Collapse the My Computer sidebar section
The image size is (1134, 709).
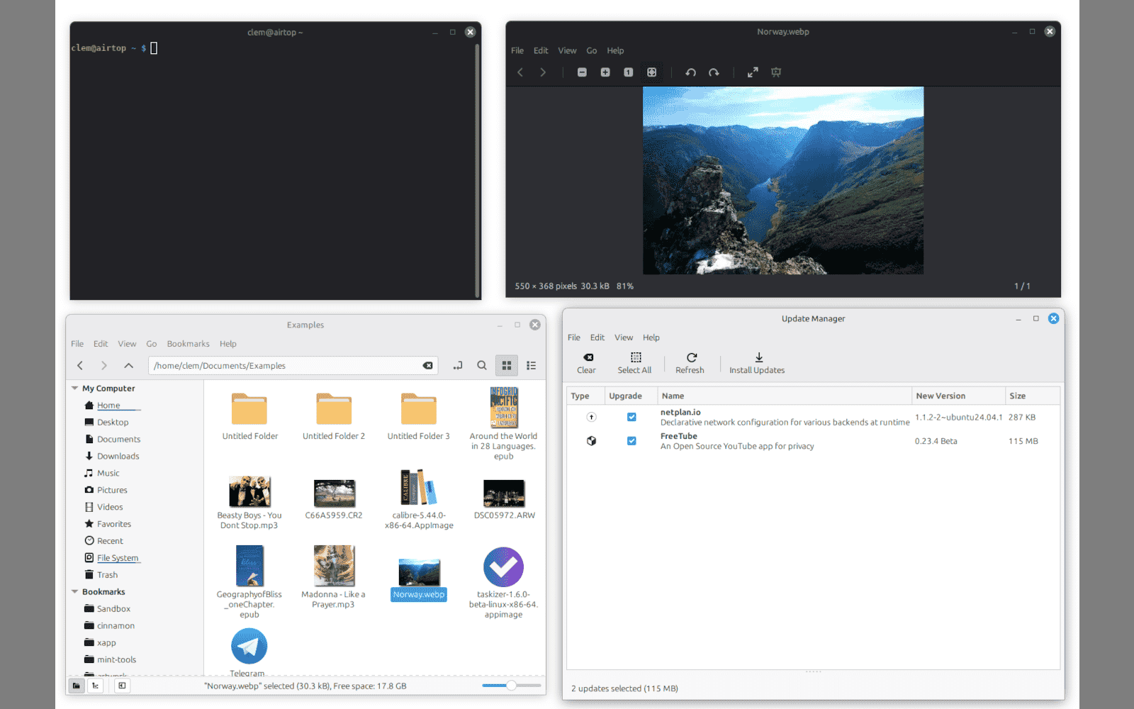tap(75, 389)
